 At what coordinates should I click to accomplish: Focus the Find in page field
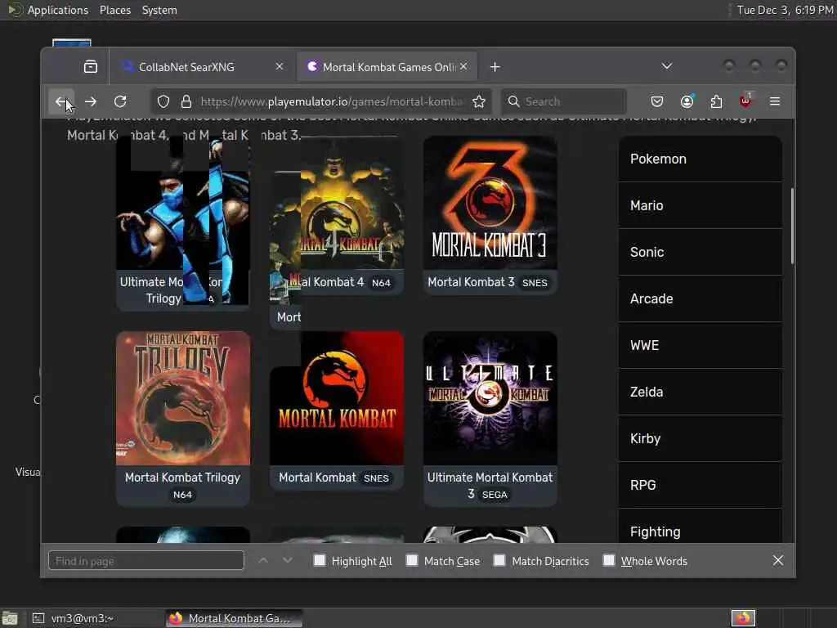145,561
